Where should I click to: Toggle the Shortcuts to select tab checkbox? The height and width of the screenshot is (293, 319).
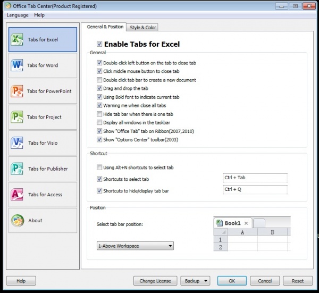[x=99, y=179]
